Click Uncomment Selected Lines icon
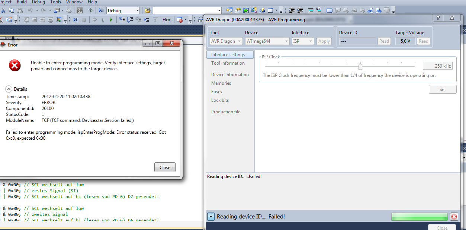 (319, 10)
